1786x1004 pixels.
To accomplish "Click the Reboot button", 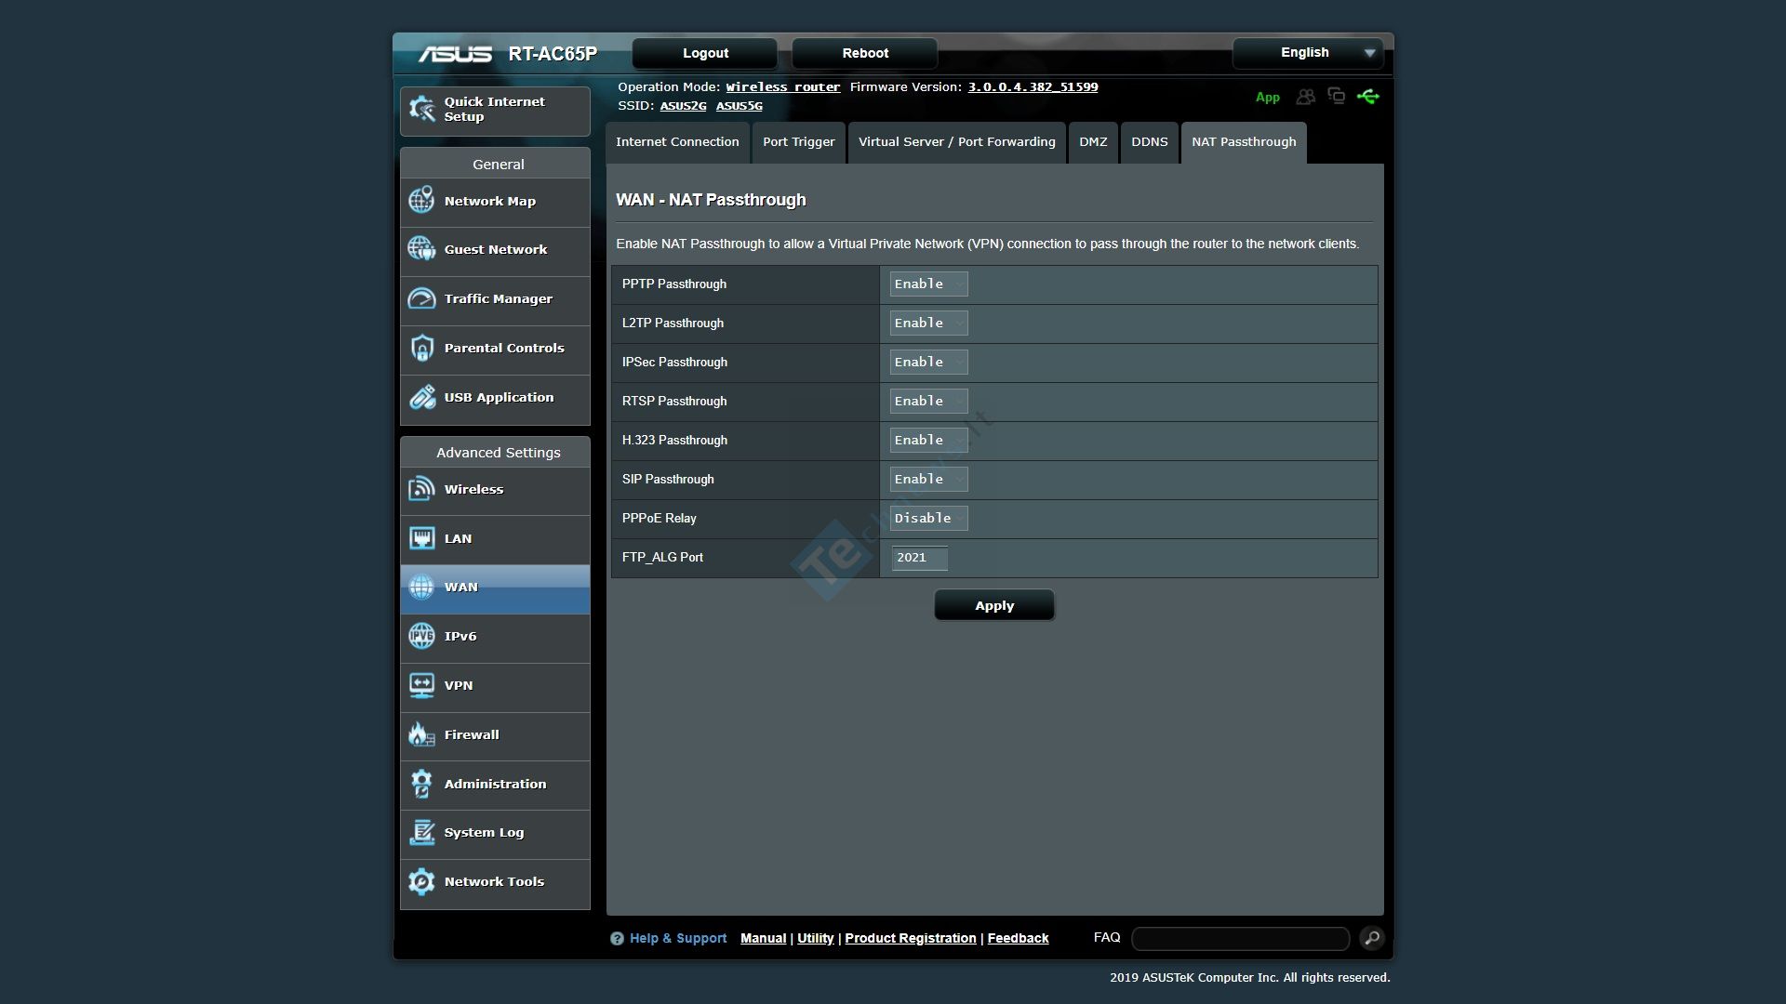I will [865, 53].
